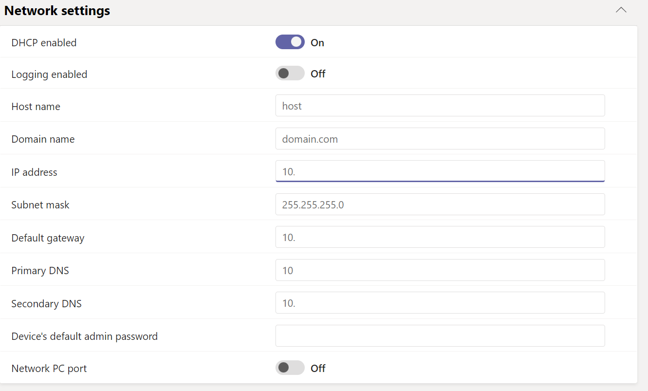Screen dimensions: 648x391
Task: Click the DHCP enabled label
Action: pyautogui.click(x=44, y=43)
